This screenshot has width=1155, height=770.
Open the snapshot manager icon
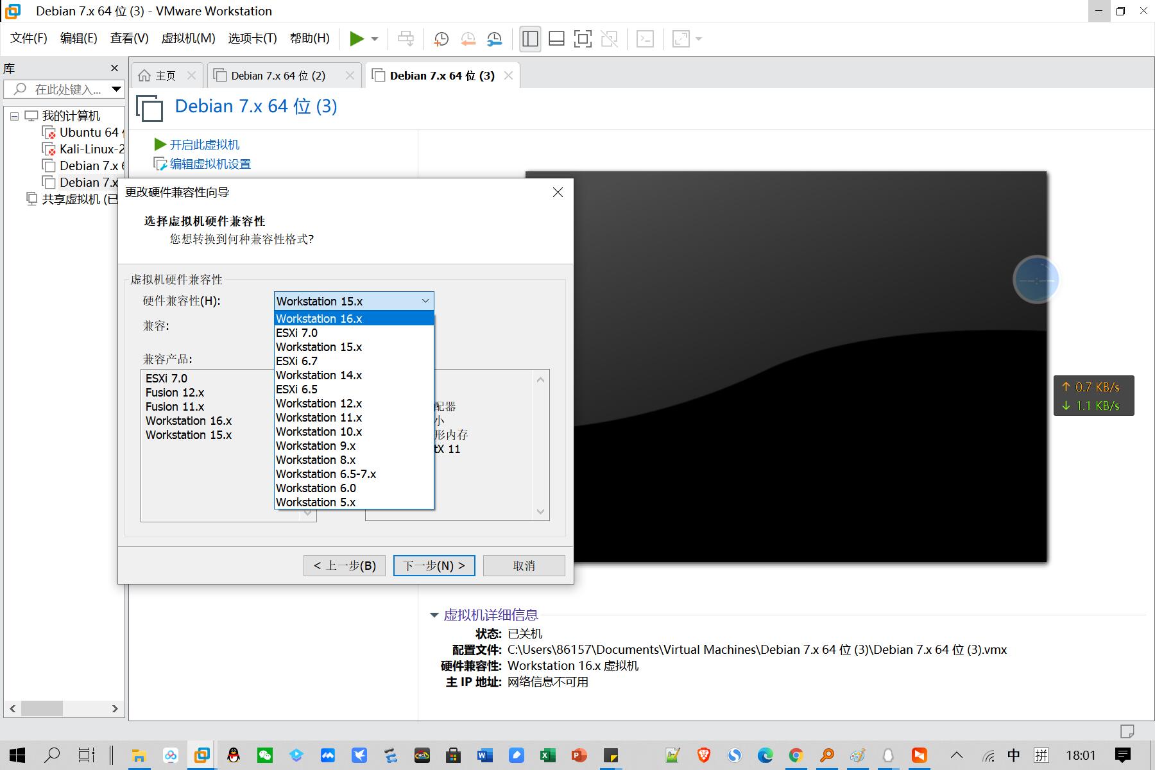point(494,39)
